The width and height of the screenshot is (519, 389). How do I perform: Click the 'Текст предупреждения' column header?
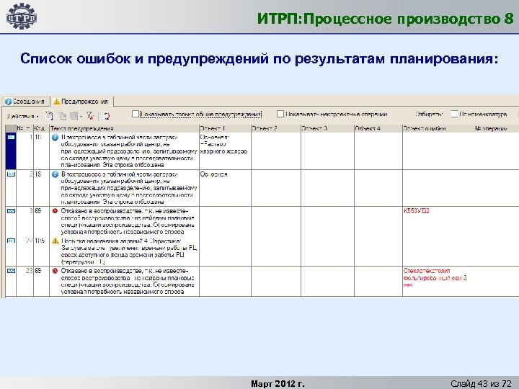(x=124, y=128)
